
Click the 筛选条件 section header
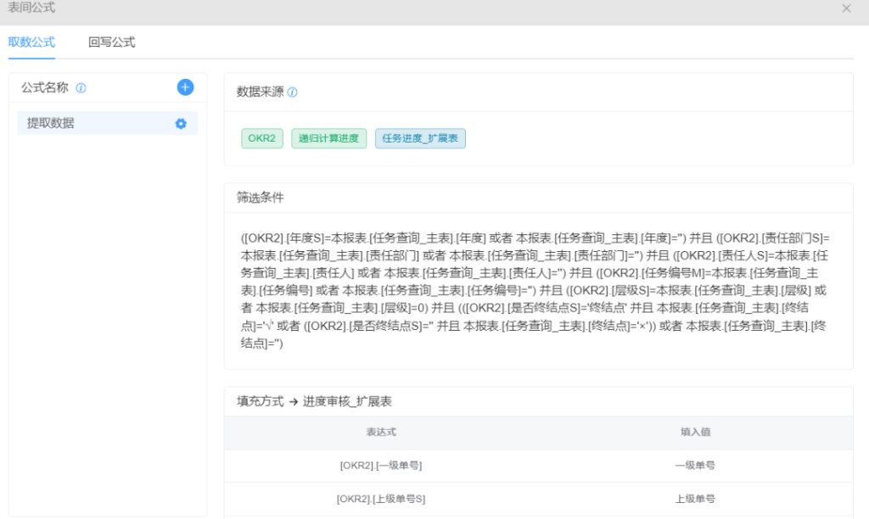tap(538, 198)
